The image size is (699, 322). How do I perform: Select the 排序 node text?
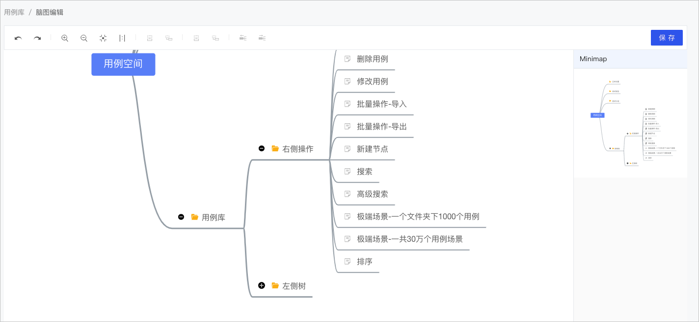pyautogui.click(x=365, y=261)
